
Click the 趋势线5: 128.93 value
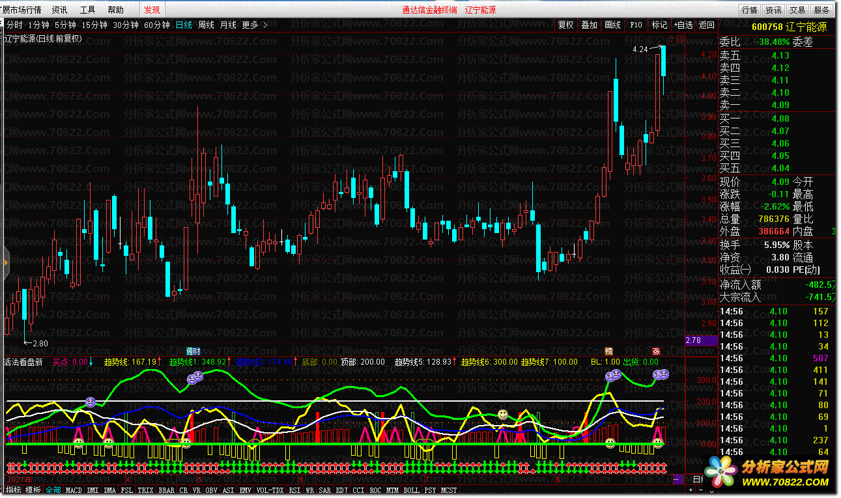423,362
